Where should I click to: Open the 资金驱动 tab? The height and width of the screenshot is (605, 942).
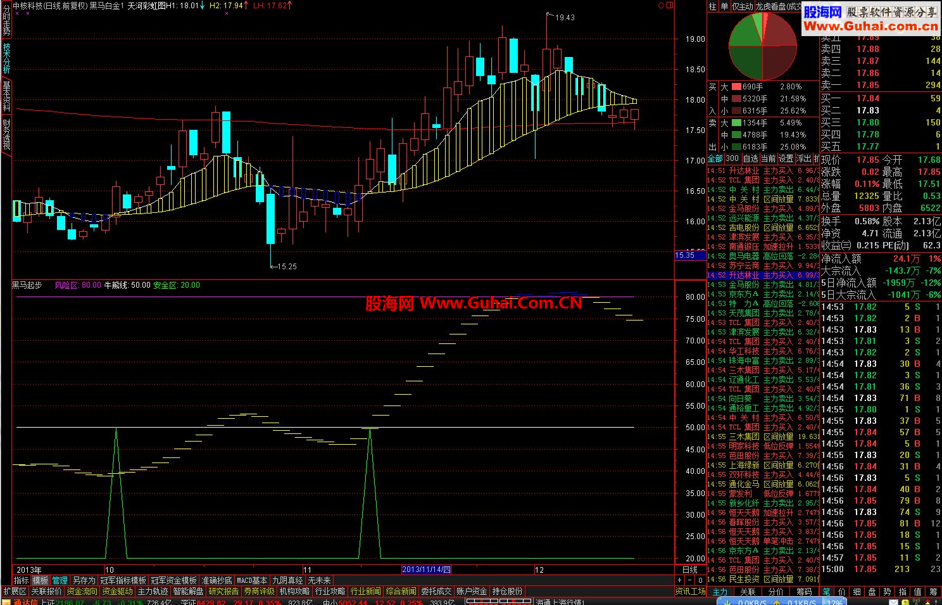118,591
